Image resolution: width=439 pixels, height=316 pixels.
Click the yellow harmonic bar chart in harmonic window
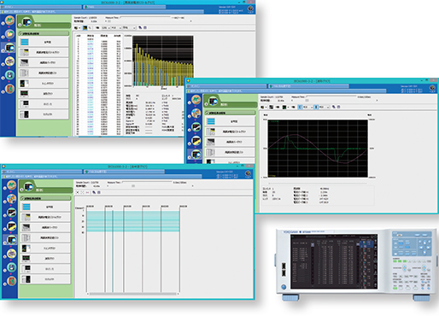(x=163, y=61)
